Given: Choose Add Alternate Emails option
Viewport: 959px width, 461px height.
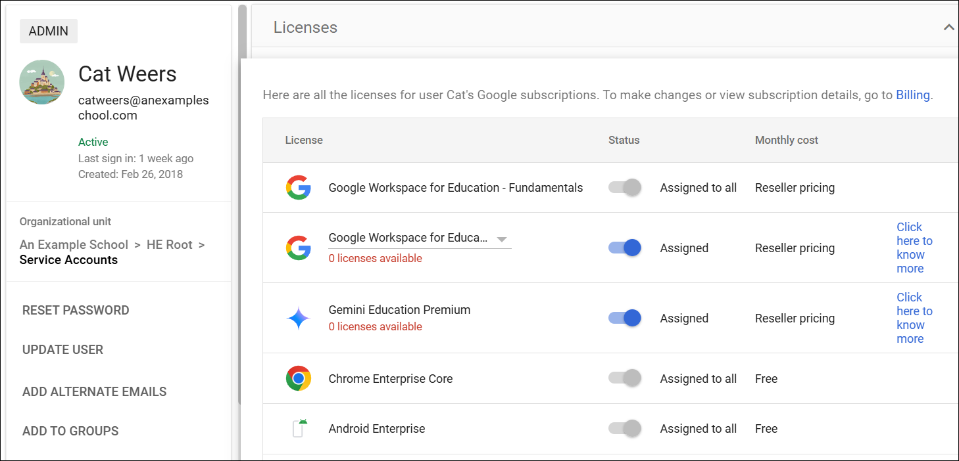Looking at the screenshot, I should (94, 392).
